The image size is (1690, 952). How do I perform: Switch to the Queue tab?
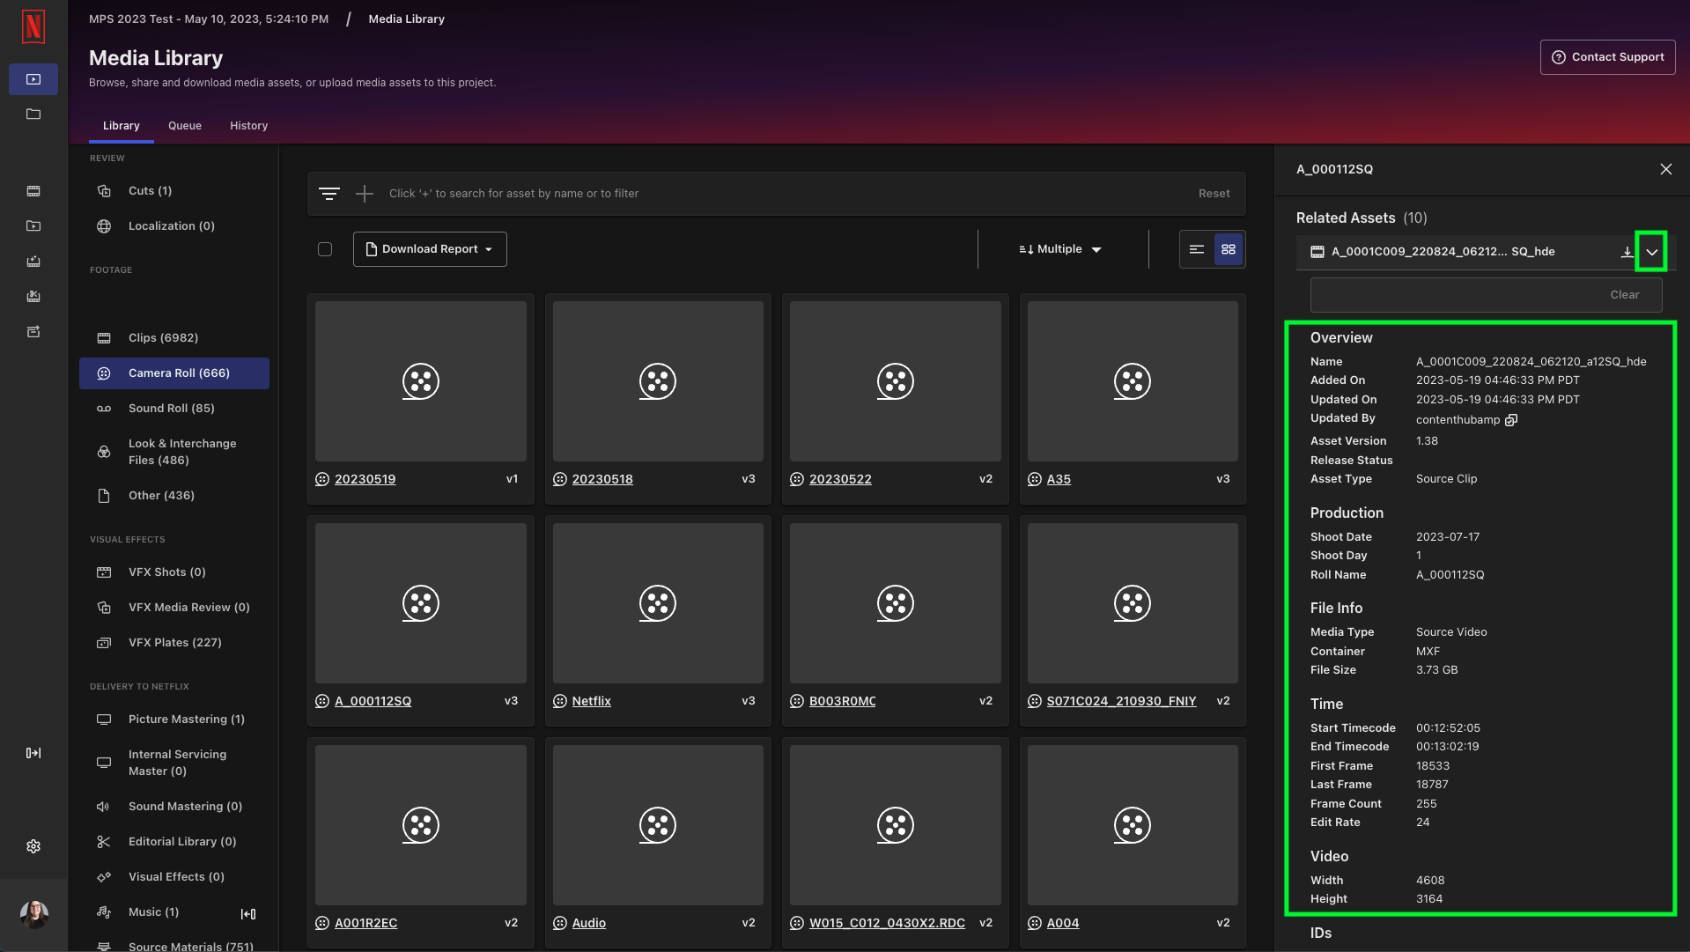pyautogui.click(x=185, y=126)
